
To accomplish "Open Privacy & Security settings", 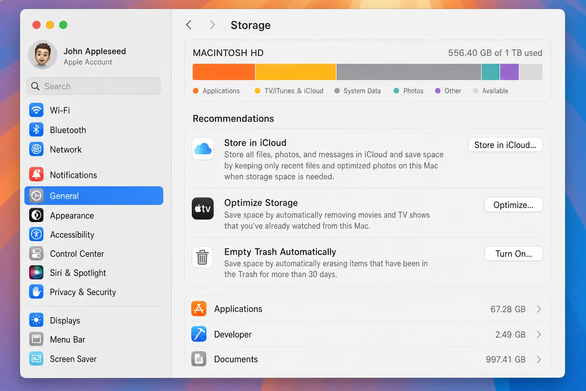I will [x=94, y=292].
